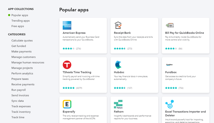The image size is (214, 123).
Task: Open Excel Transactions Importer and Deleter title
Action: tap(185, 113)
